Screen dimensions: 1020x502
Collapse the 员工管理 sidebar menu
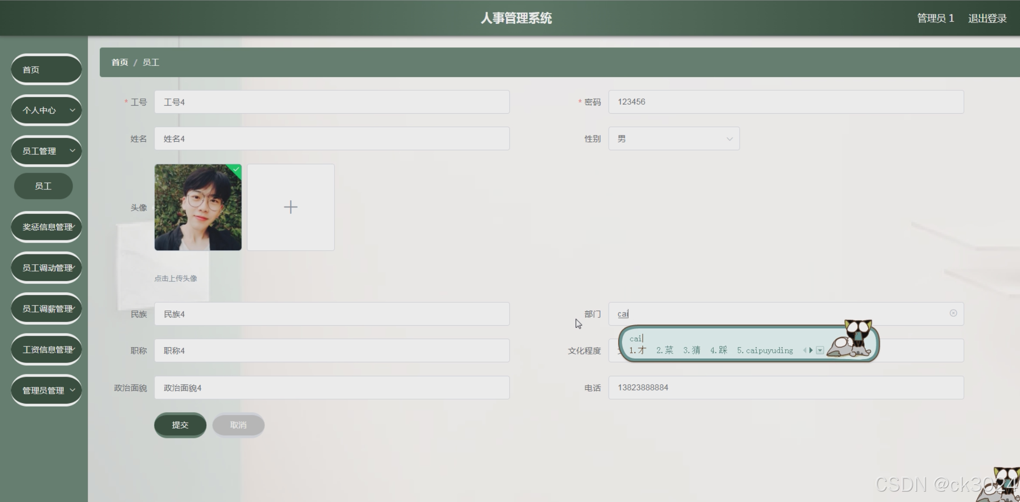[x=46, y=151]
